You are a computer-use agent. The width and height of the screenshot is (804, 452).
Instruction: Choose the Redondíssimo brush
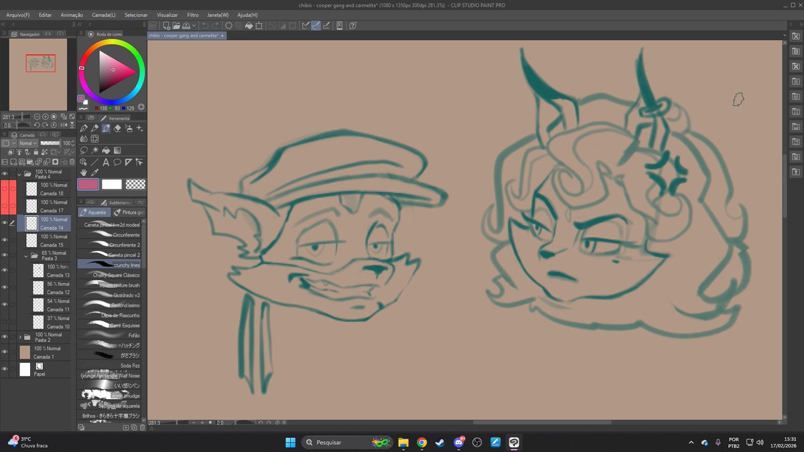coord(109,305)
